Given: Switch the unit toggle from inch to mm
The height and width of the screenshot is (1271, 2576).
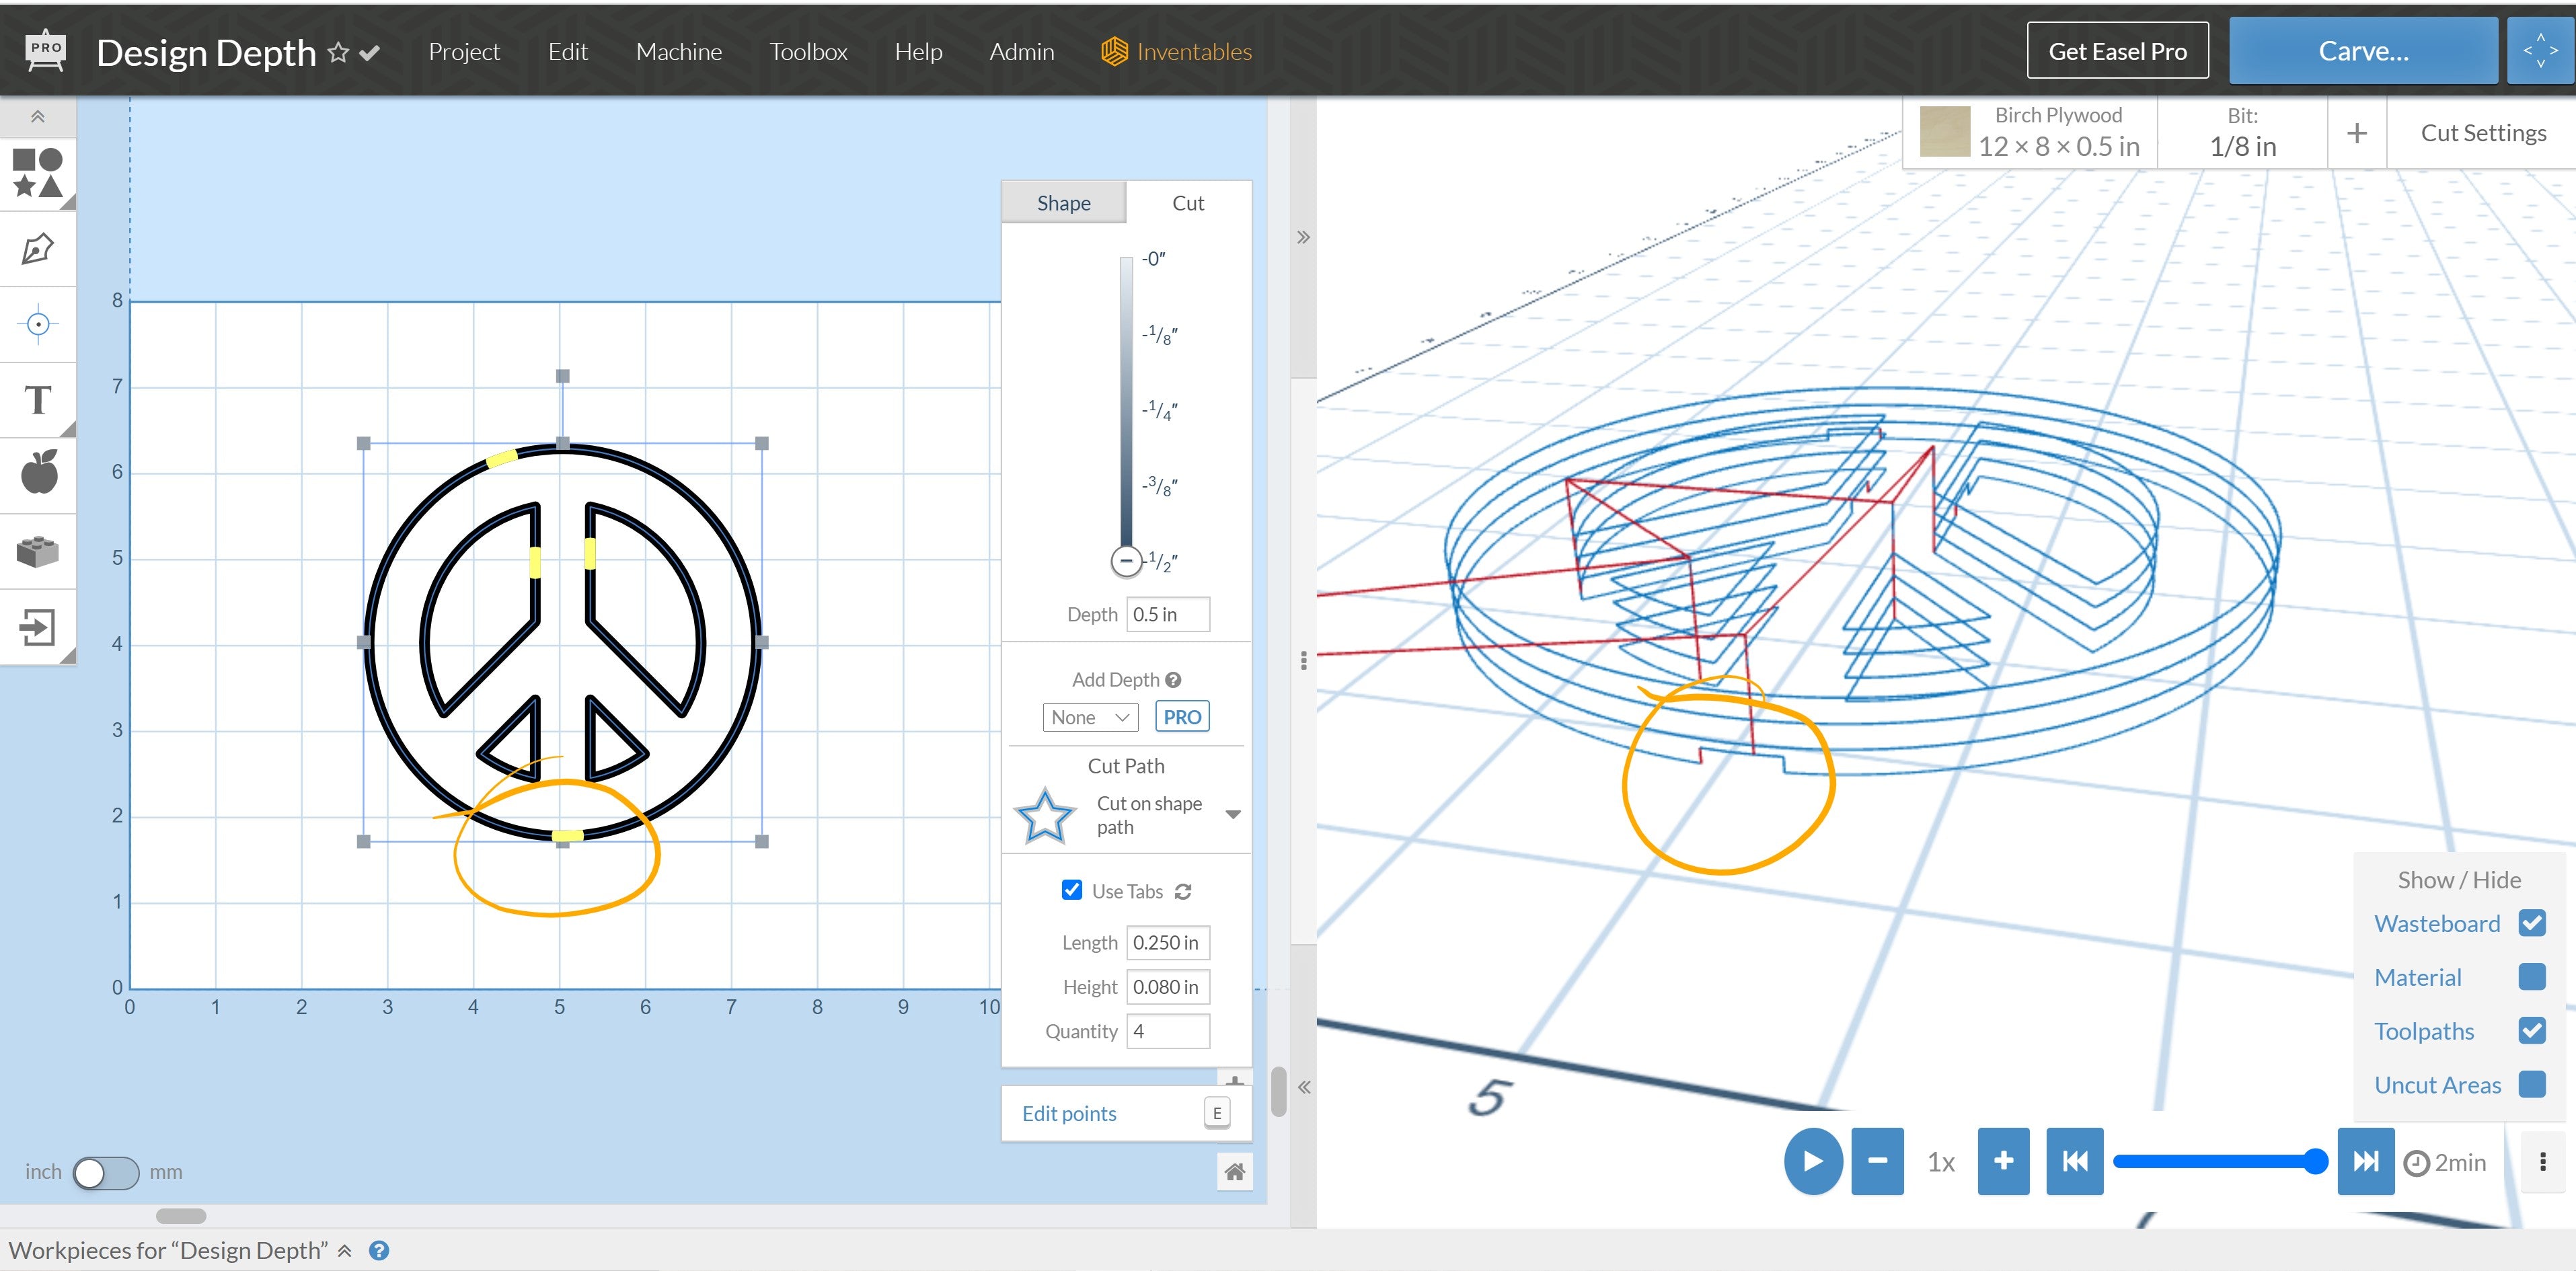Looking at the screenshot, I should point(106,1172).
